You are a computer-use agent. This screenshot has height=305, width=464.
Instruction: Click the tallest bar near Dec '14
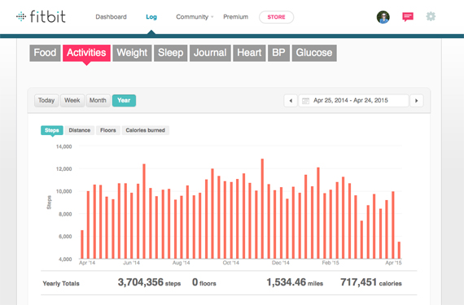262,209
